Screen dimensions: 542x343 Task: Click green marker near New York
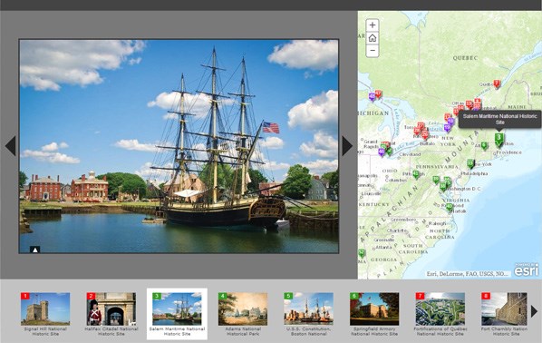[470, 163]
